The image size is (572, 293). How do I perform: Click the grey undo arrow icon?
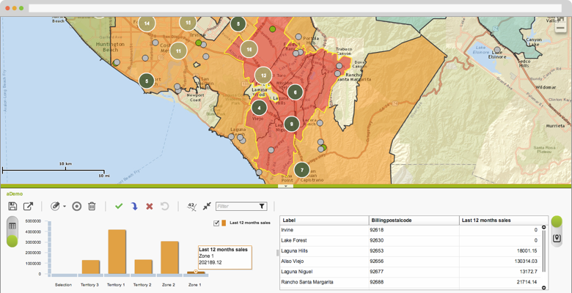(x=165, y=207)
